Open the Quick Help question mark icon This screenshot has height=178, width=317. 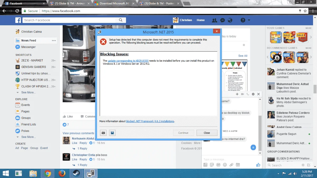coord(243,20)
